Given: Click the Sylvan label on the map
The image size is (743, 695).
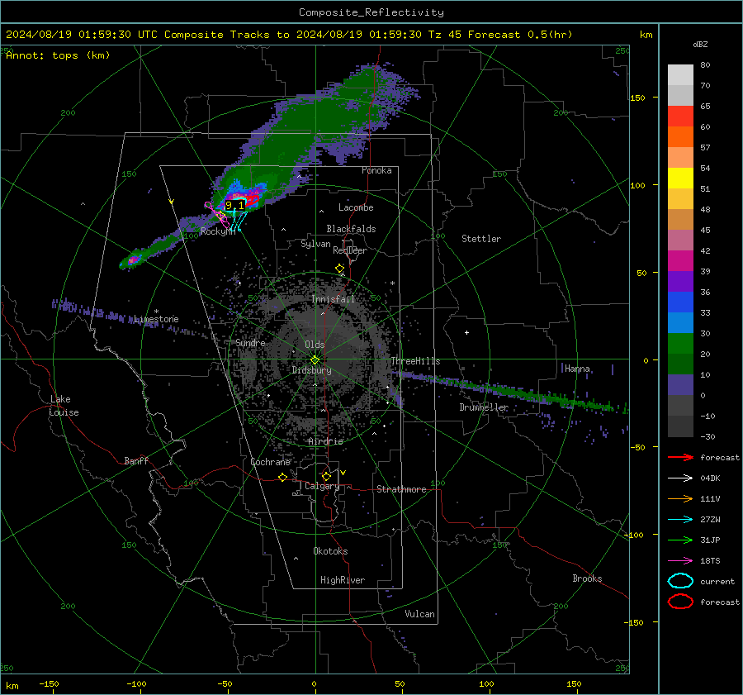Looking at the screenshot, I should tap(315, 244).
